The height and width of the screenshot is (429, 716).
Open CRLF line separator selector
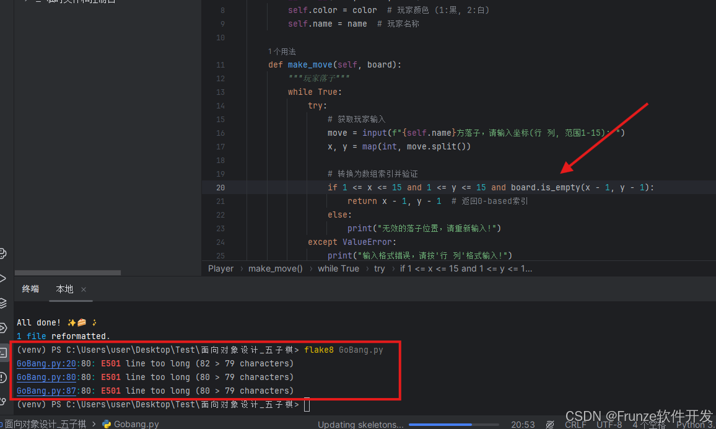click(575, 425)
